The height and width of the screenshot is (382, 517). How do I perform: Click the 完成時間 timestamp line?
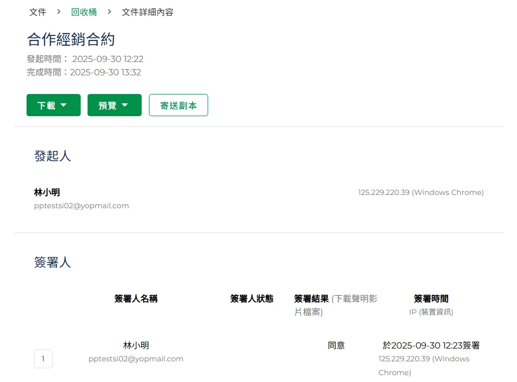(x=84, y=72)
